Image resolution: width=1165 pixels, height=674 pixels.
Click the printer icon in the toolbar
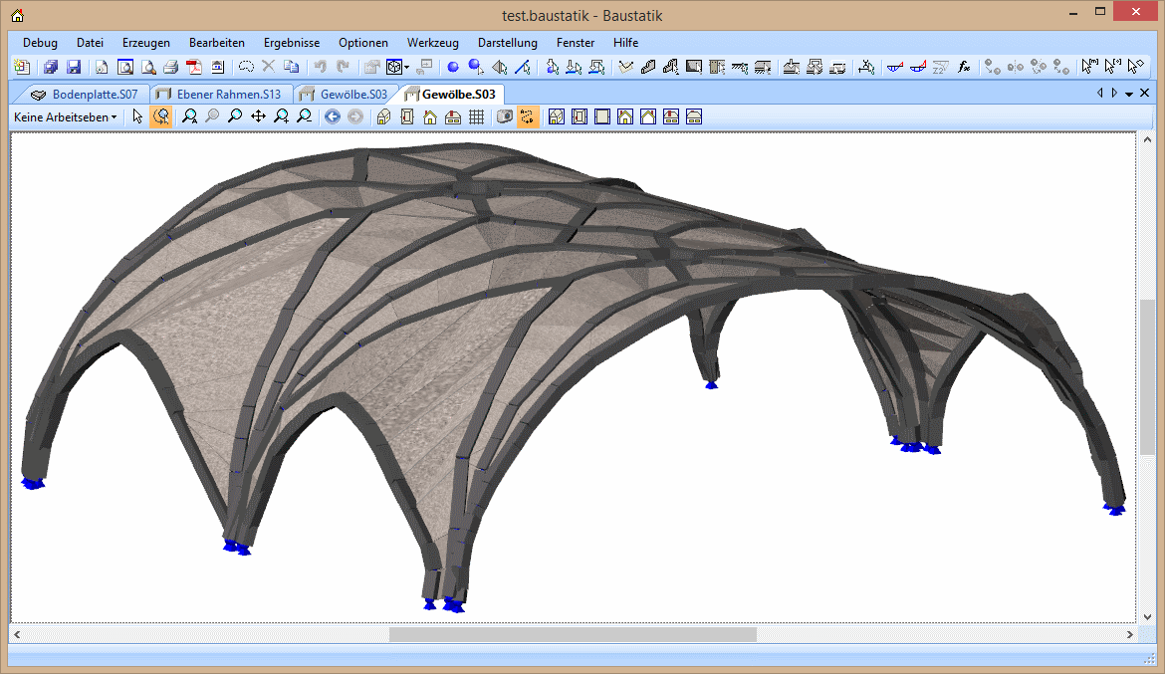(x=170, y=68)
